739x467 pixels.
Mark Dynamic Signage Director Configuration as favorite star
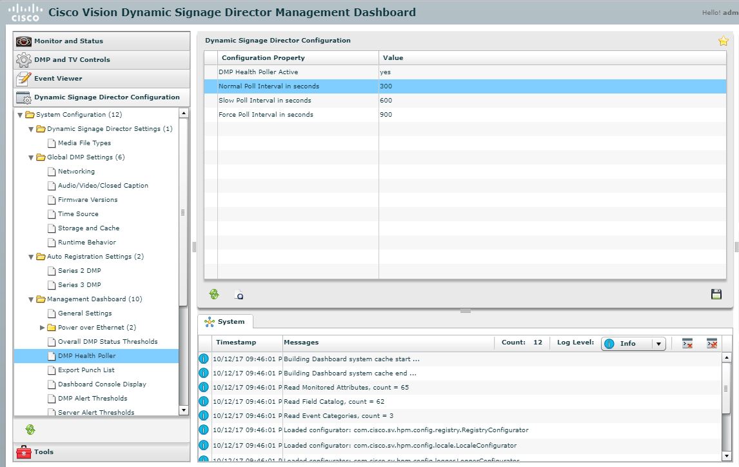[723, 40]
